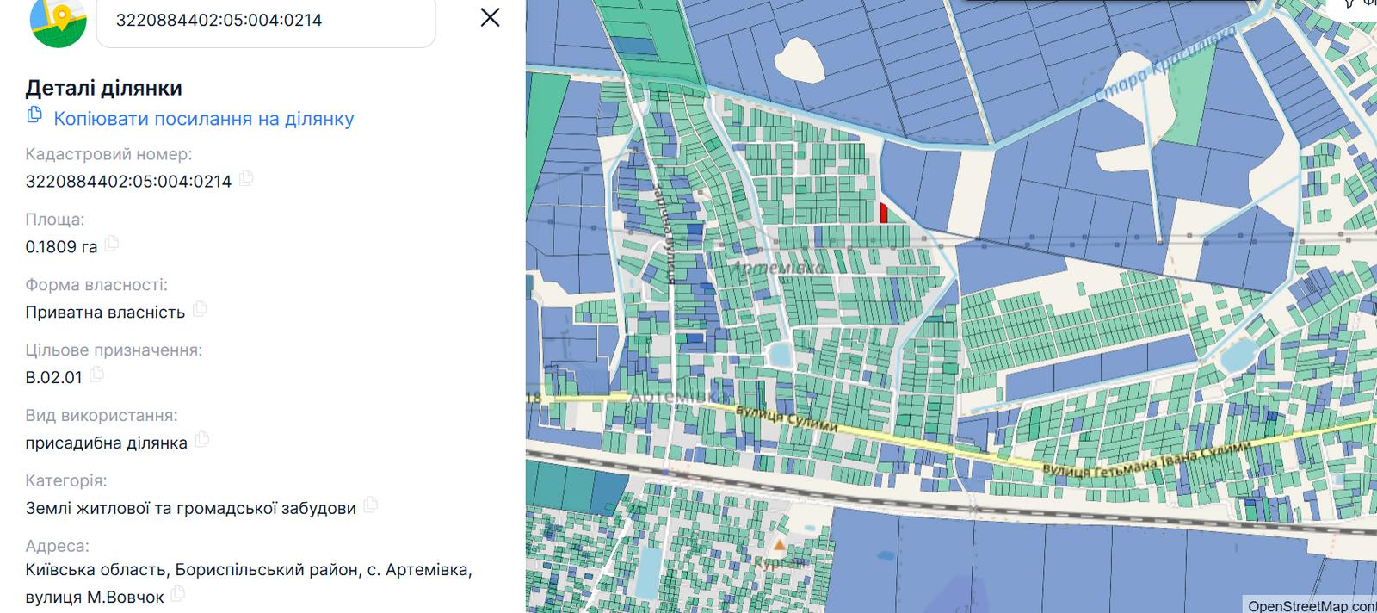Click the red highlighted parcel on map
The height and width of the screenshot is (613, 1377).
click(884, 213)
